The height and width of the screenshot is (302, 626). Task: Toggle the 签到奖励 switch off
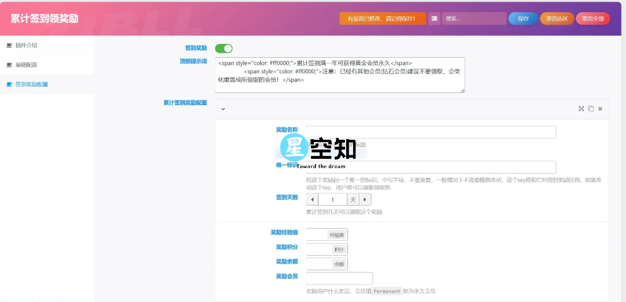(224, 49)
